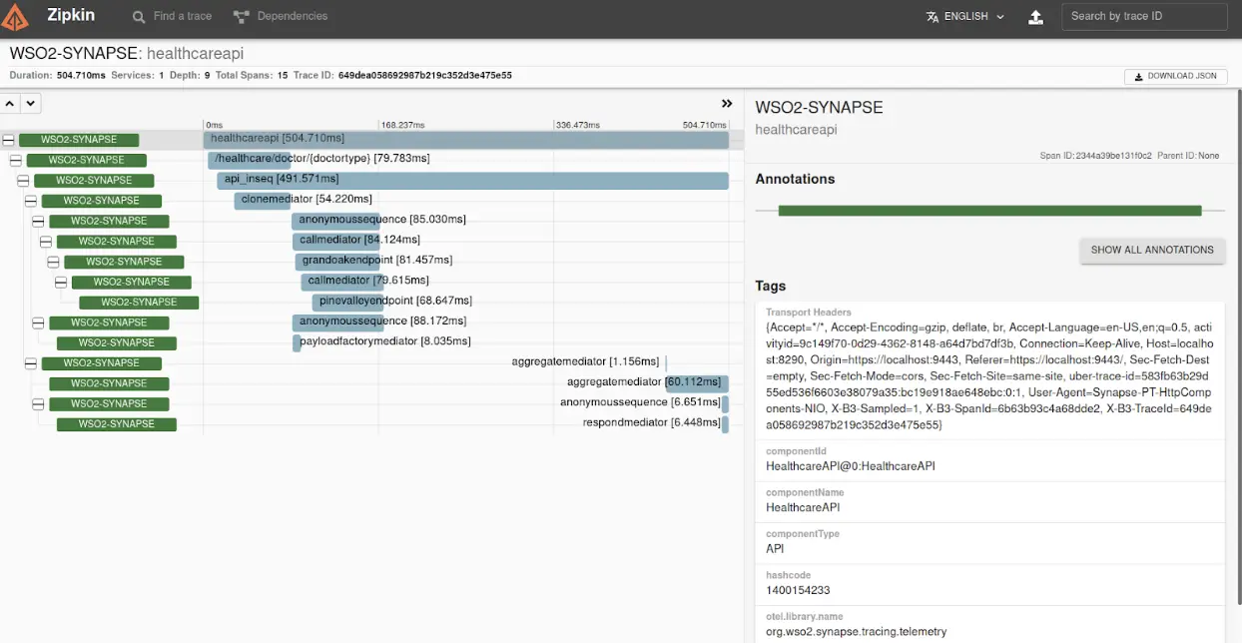Open Find a trace page
Screen dimensions: 1242x643
(174, 16)
